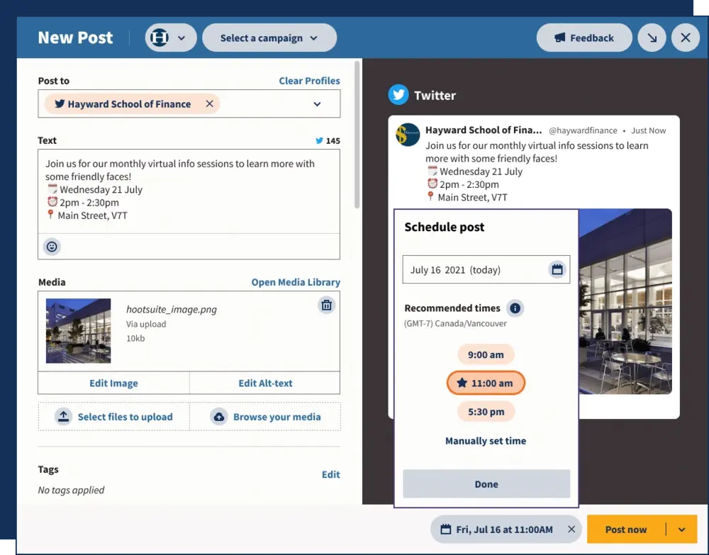Open the Media Library

pos(296,282)
